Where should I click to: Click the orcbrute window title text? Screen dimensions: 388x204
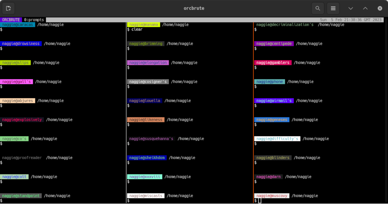pyautogui.click(x=194, y=8)
